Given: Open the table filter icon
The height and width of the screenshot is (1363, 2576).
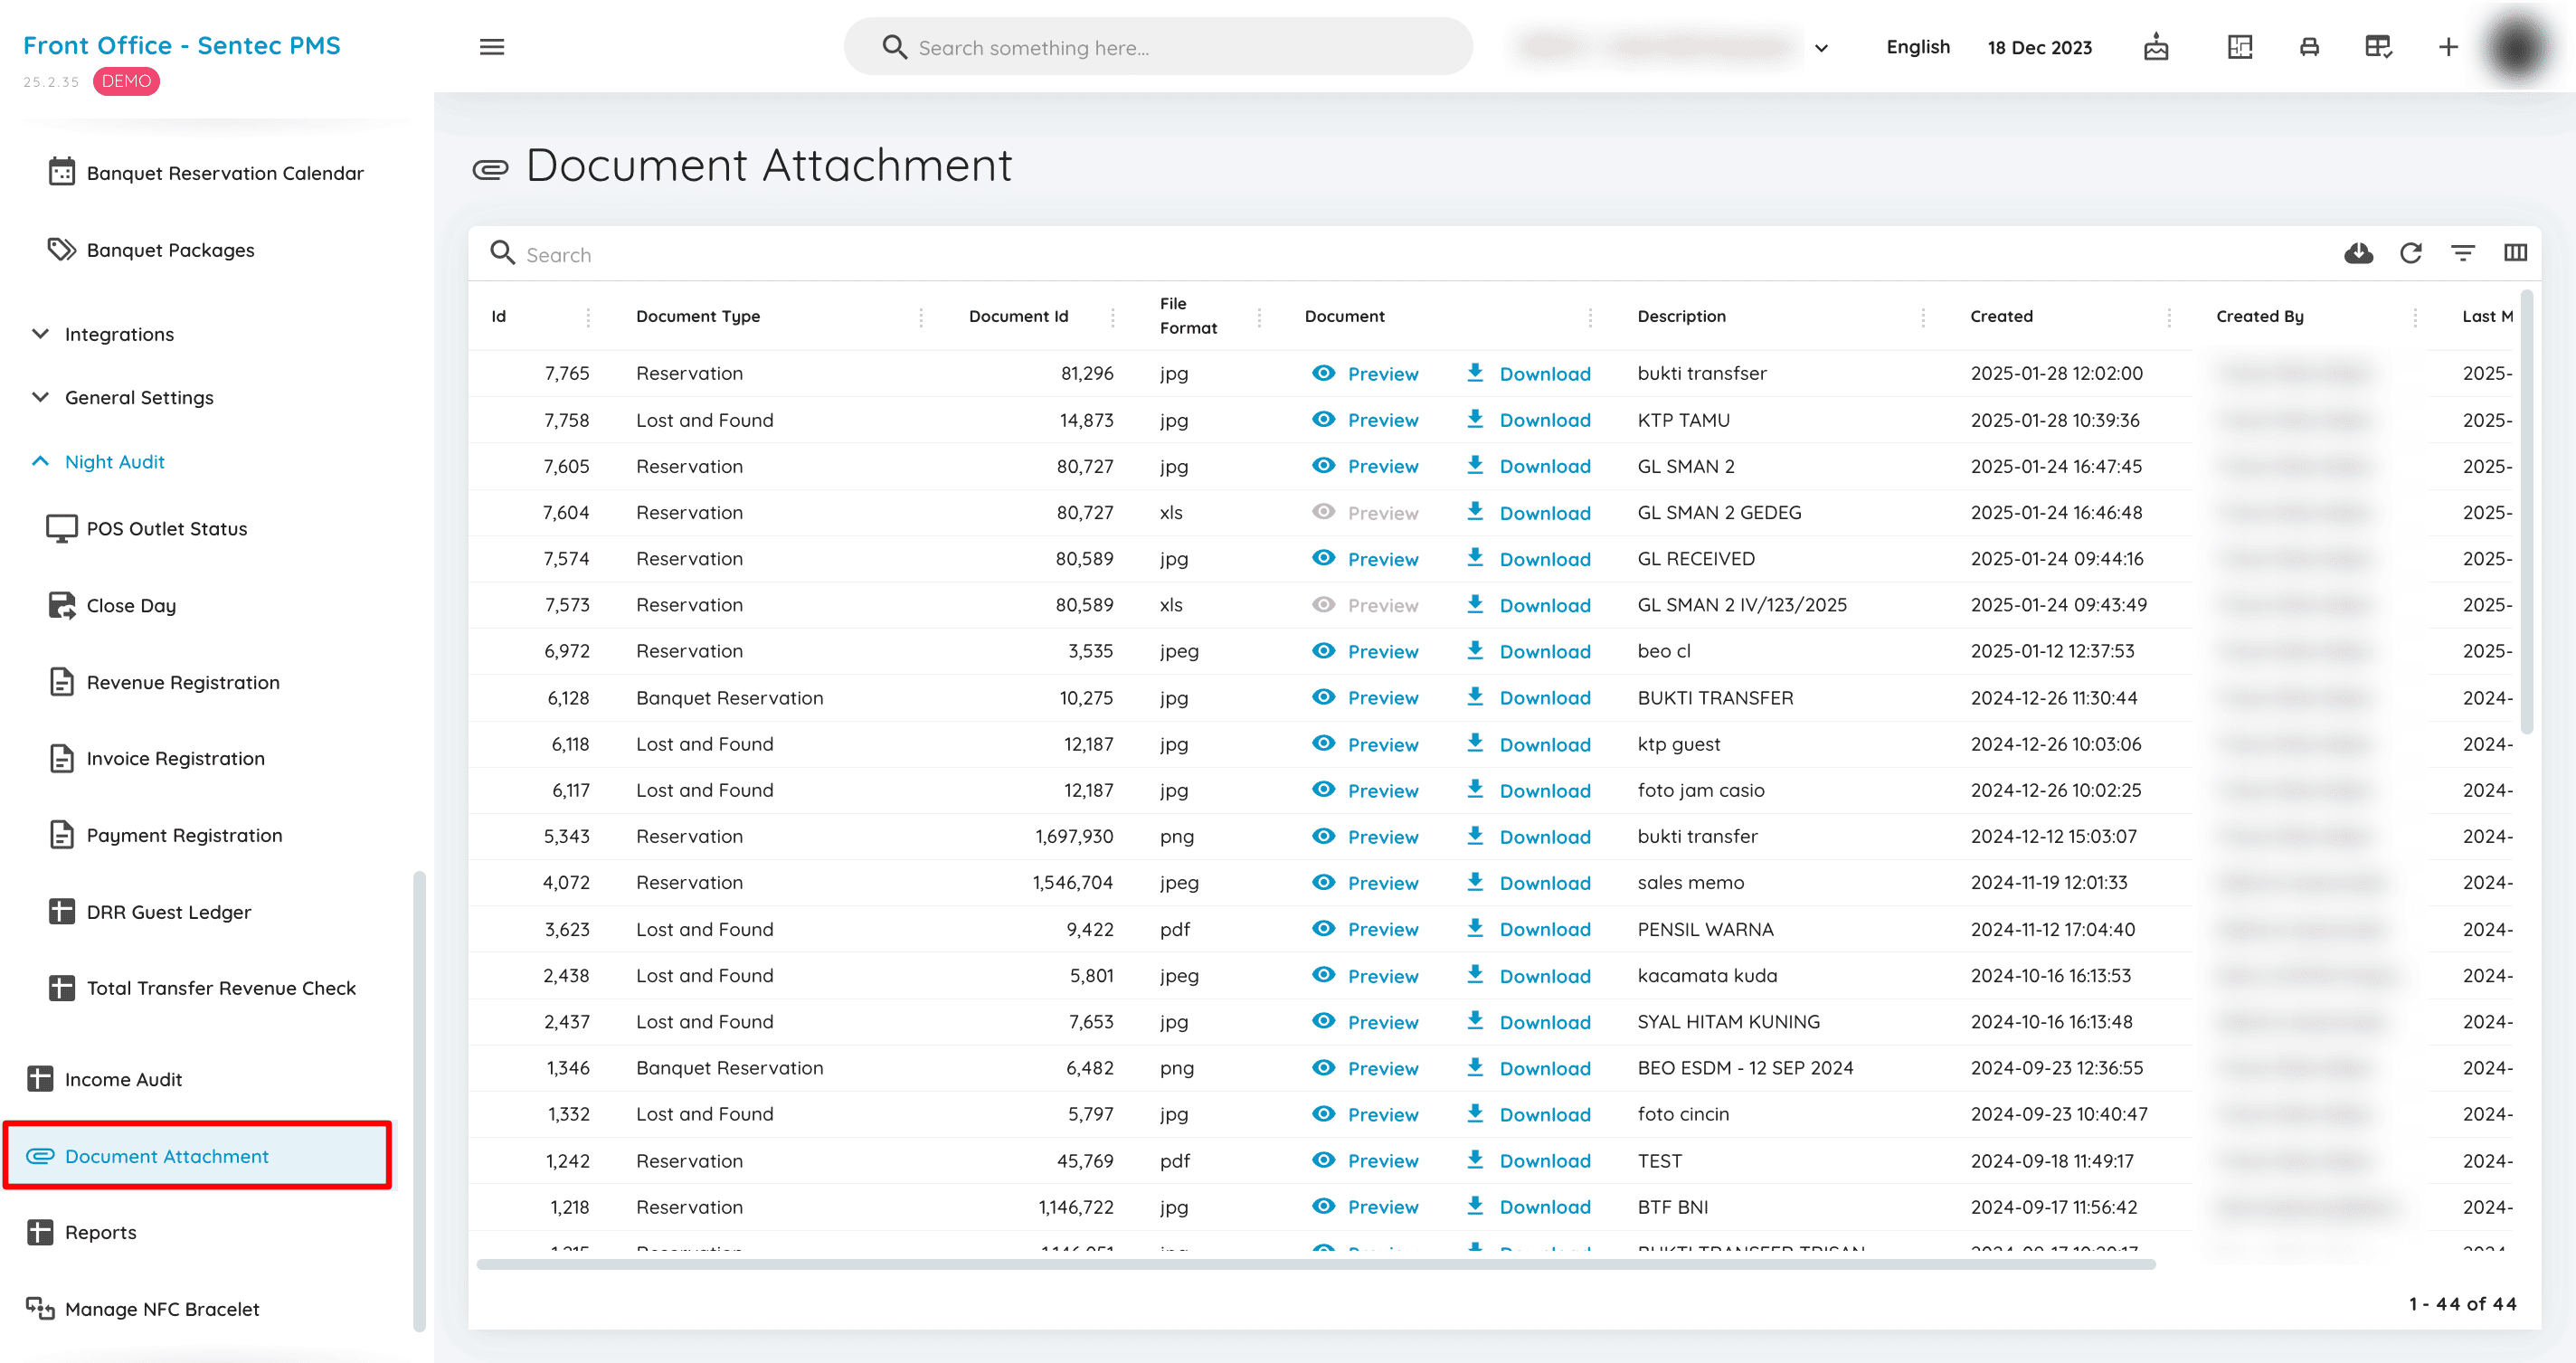Looking at the screenshot, I should pyautogui.click(x=2463, y=253).
